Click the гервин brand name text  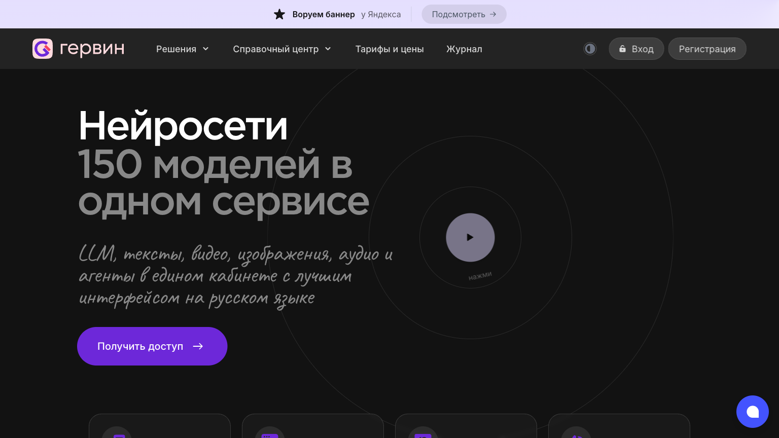coord(92,49)
